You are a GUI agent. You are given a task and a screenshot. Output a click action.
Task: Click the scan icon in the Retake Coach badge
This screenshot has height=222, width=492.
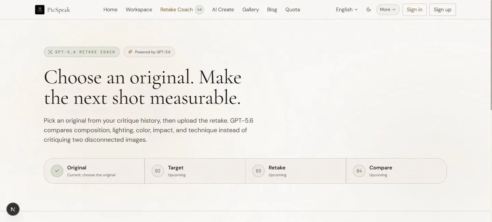pos(51,52)
